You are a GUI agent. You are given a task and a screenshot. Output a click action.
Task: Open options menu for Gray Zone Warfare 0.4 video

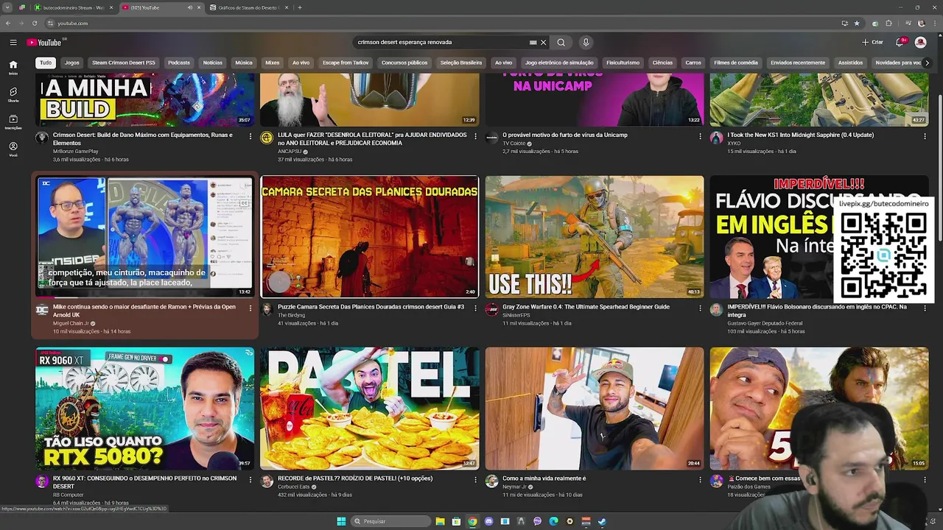tap(700, 308)
